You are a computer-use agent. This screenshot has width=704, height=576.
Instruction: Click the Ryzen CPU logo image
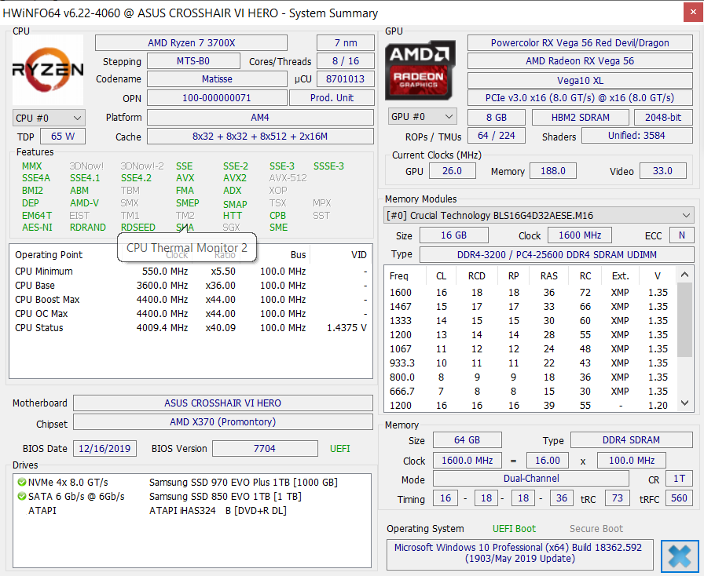coord(48,70)
